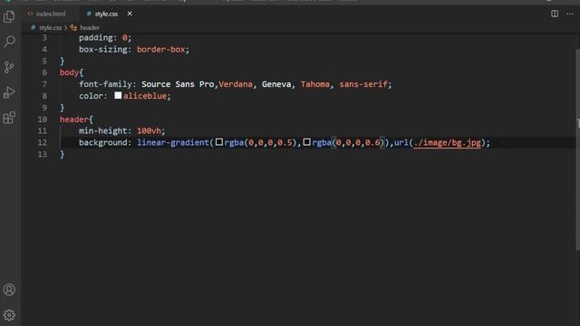This screenshot has height=326, width=580.
Task: Open the Source Control view
Action: coord(9,67)
